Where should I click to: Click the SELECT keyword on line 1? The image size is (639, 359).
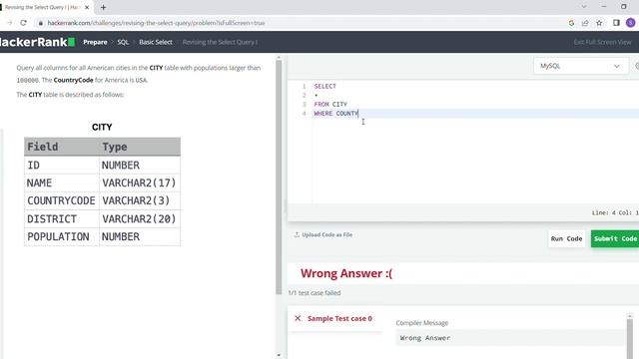(324, 87)
